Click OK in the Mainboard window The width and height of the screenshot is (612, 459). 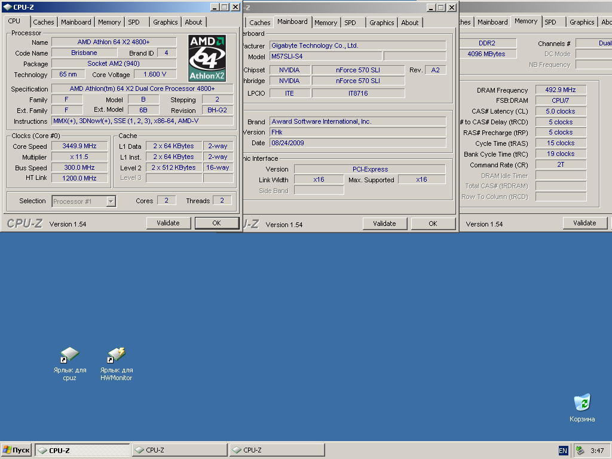click(x=433, y=224)
